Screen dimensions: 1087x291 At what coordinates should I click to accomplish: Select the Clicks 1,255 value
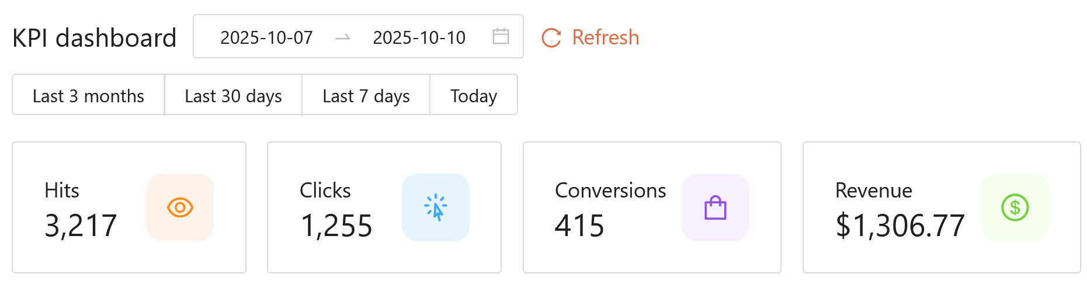336,226
